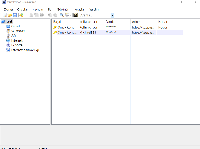Open the Yardım menu

point(94,9)
